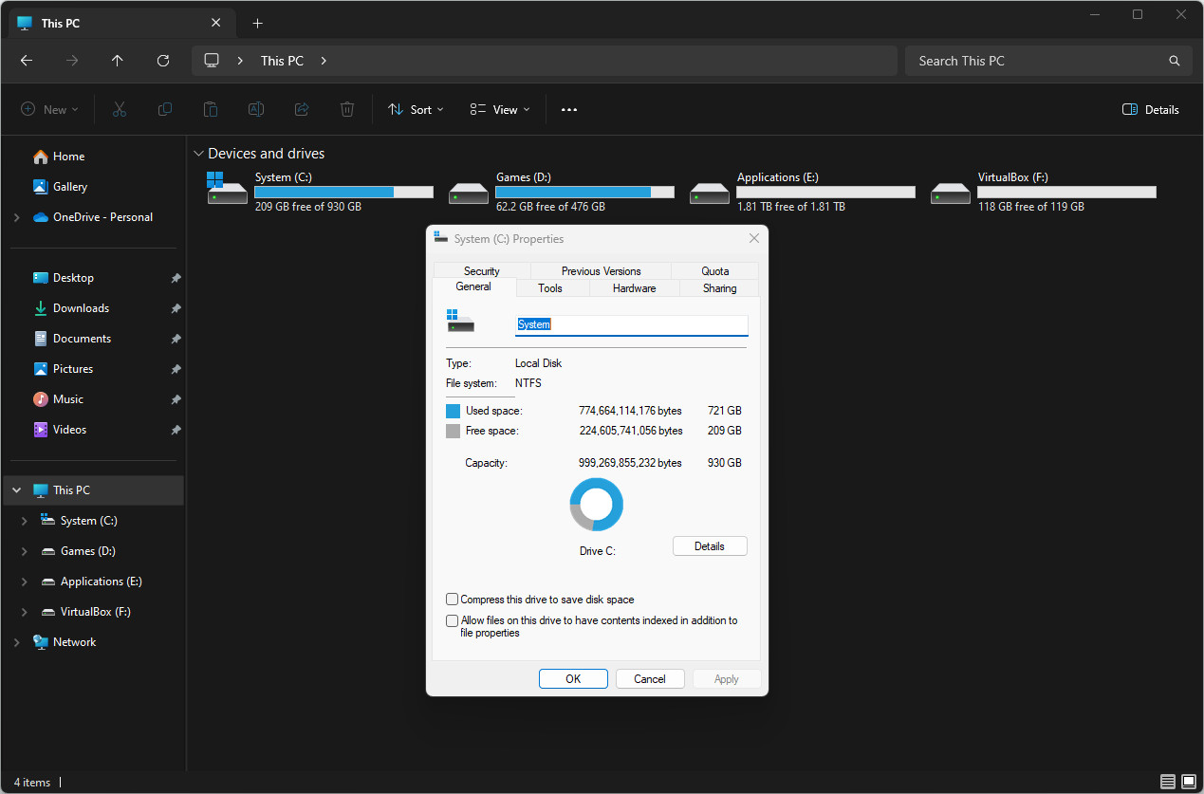1204x794 pixels.
Task: Switch to the Security tab
Action: [x=481, y=271]
